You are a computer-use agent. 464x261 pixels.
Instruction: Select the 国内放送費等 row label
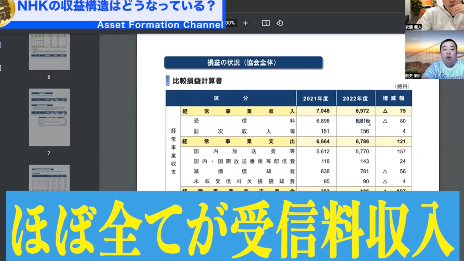click(244, 152)
